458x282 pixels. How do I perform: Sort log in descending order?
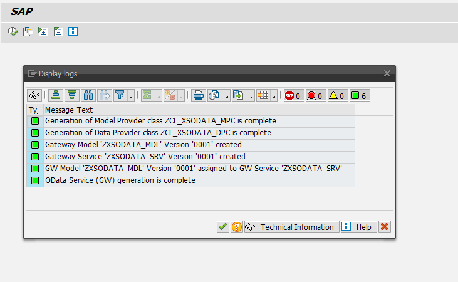(x=72, y=96)
